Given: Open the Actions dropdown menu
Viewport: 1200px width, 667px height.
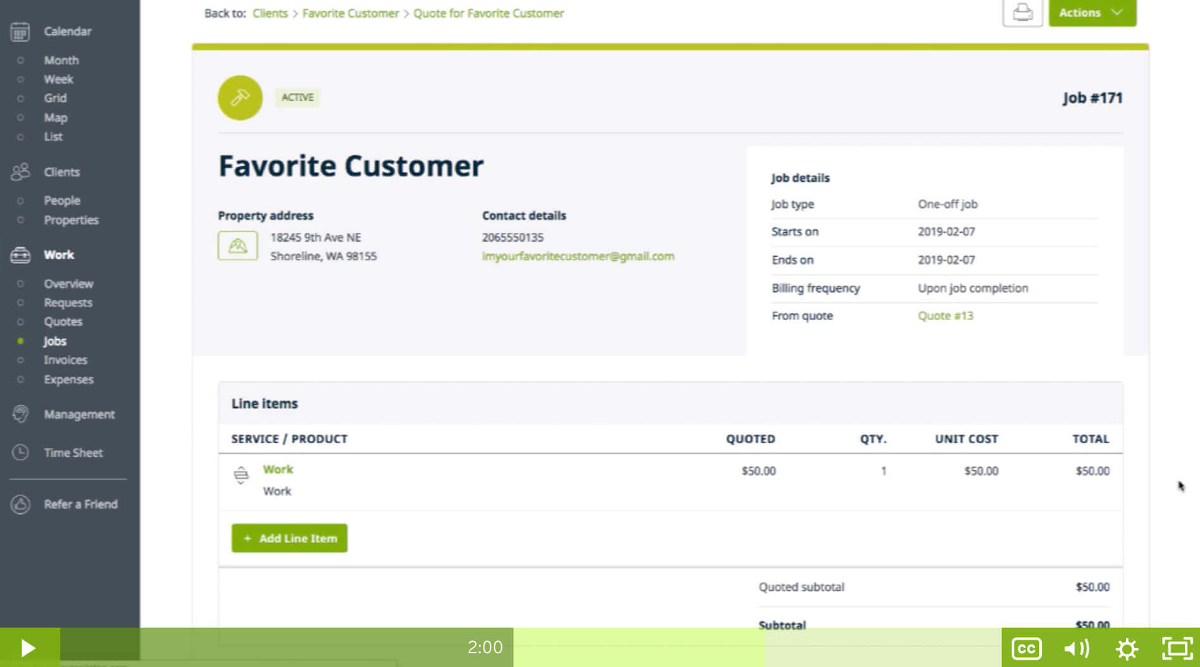Looking at the screenshot, I should [x=1092, y=13].
